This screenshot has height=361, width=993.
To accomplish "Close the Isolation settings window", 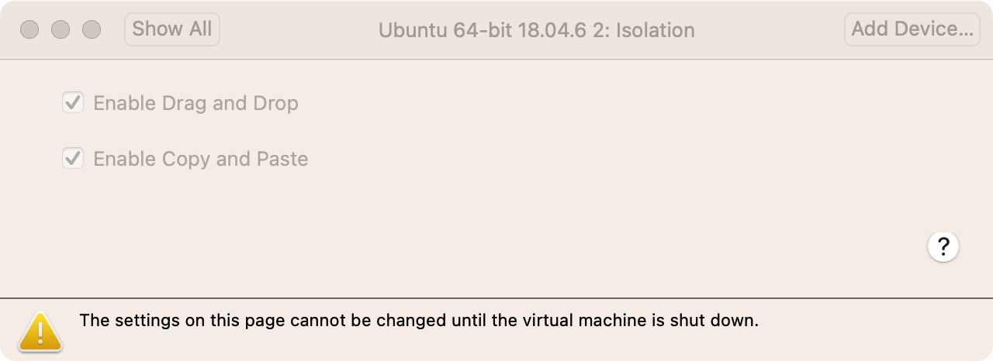I will (x=29, y=29).
